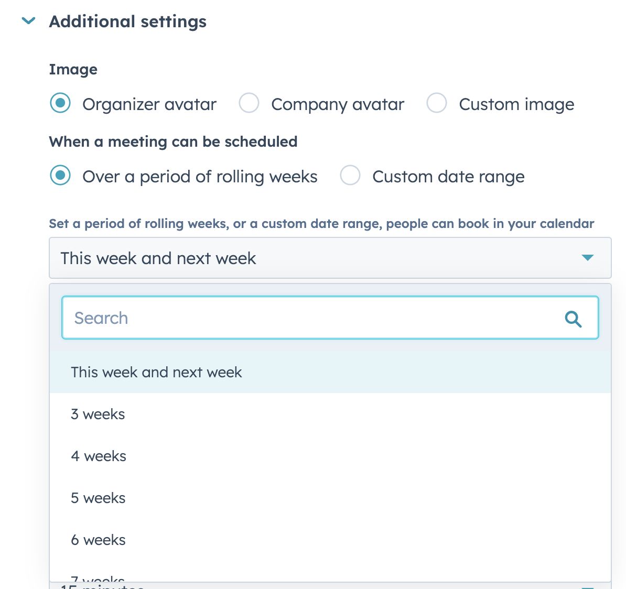Click the 'Custom image' label text

516,104
